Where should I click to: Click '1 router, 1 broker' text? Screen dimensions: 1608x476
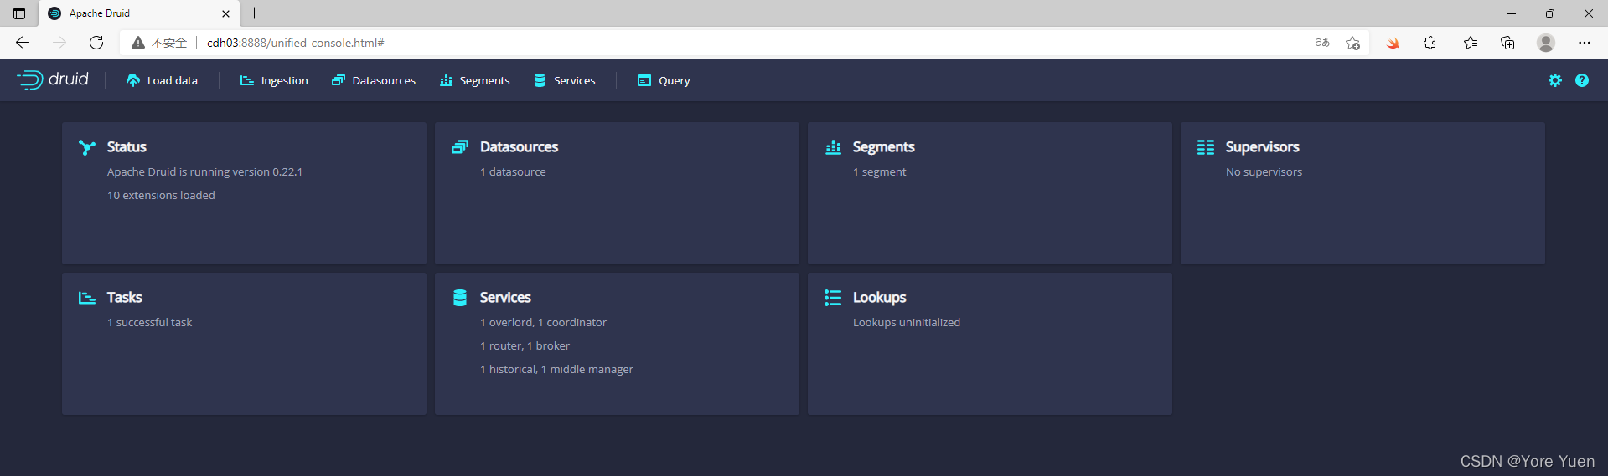[x=525, y=345]
